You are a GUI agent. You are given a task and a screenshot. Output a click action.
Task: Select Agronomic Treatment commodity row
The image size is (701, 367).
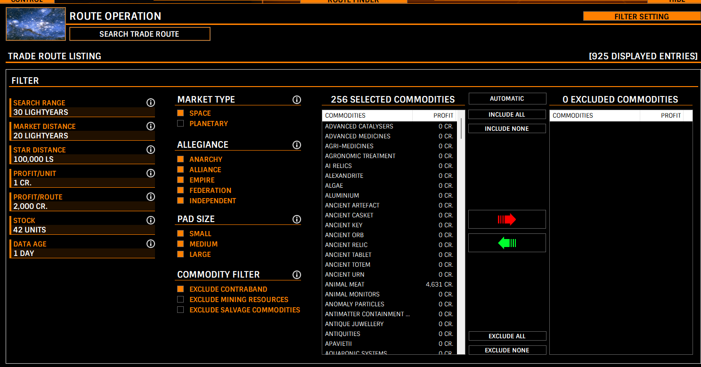point(390,156)
